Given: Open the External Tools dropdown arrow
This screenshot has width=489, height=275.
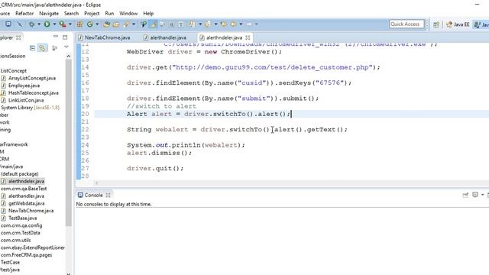Looking at the screenshot, I should (x=70, y=24).
